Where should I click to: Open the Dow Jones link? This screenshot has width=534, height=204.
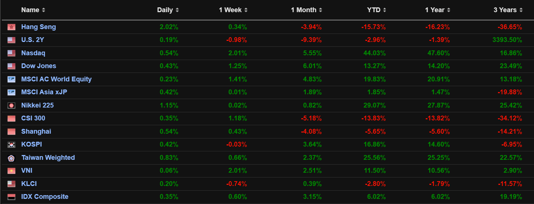(x=39, y=66)
